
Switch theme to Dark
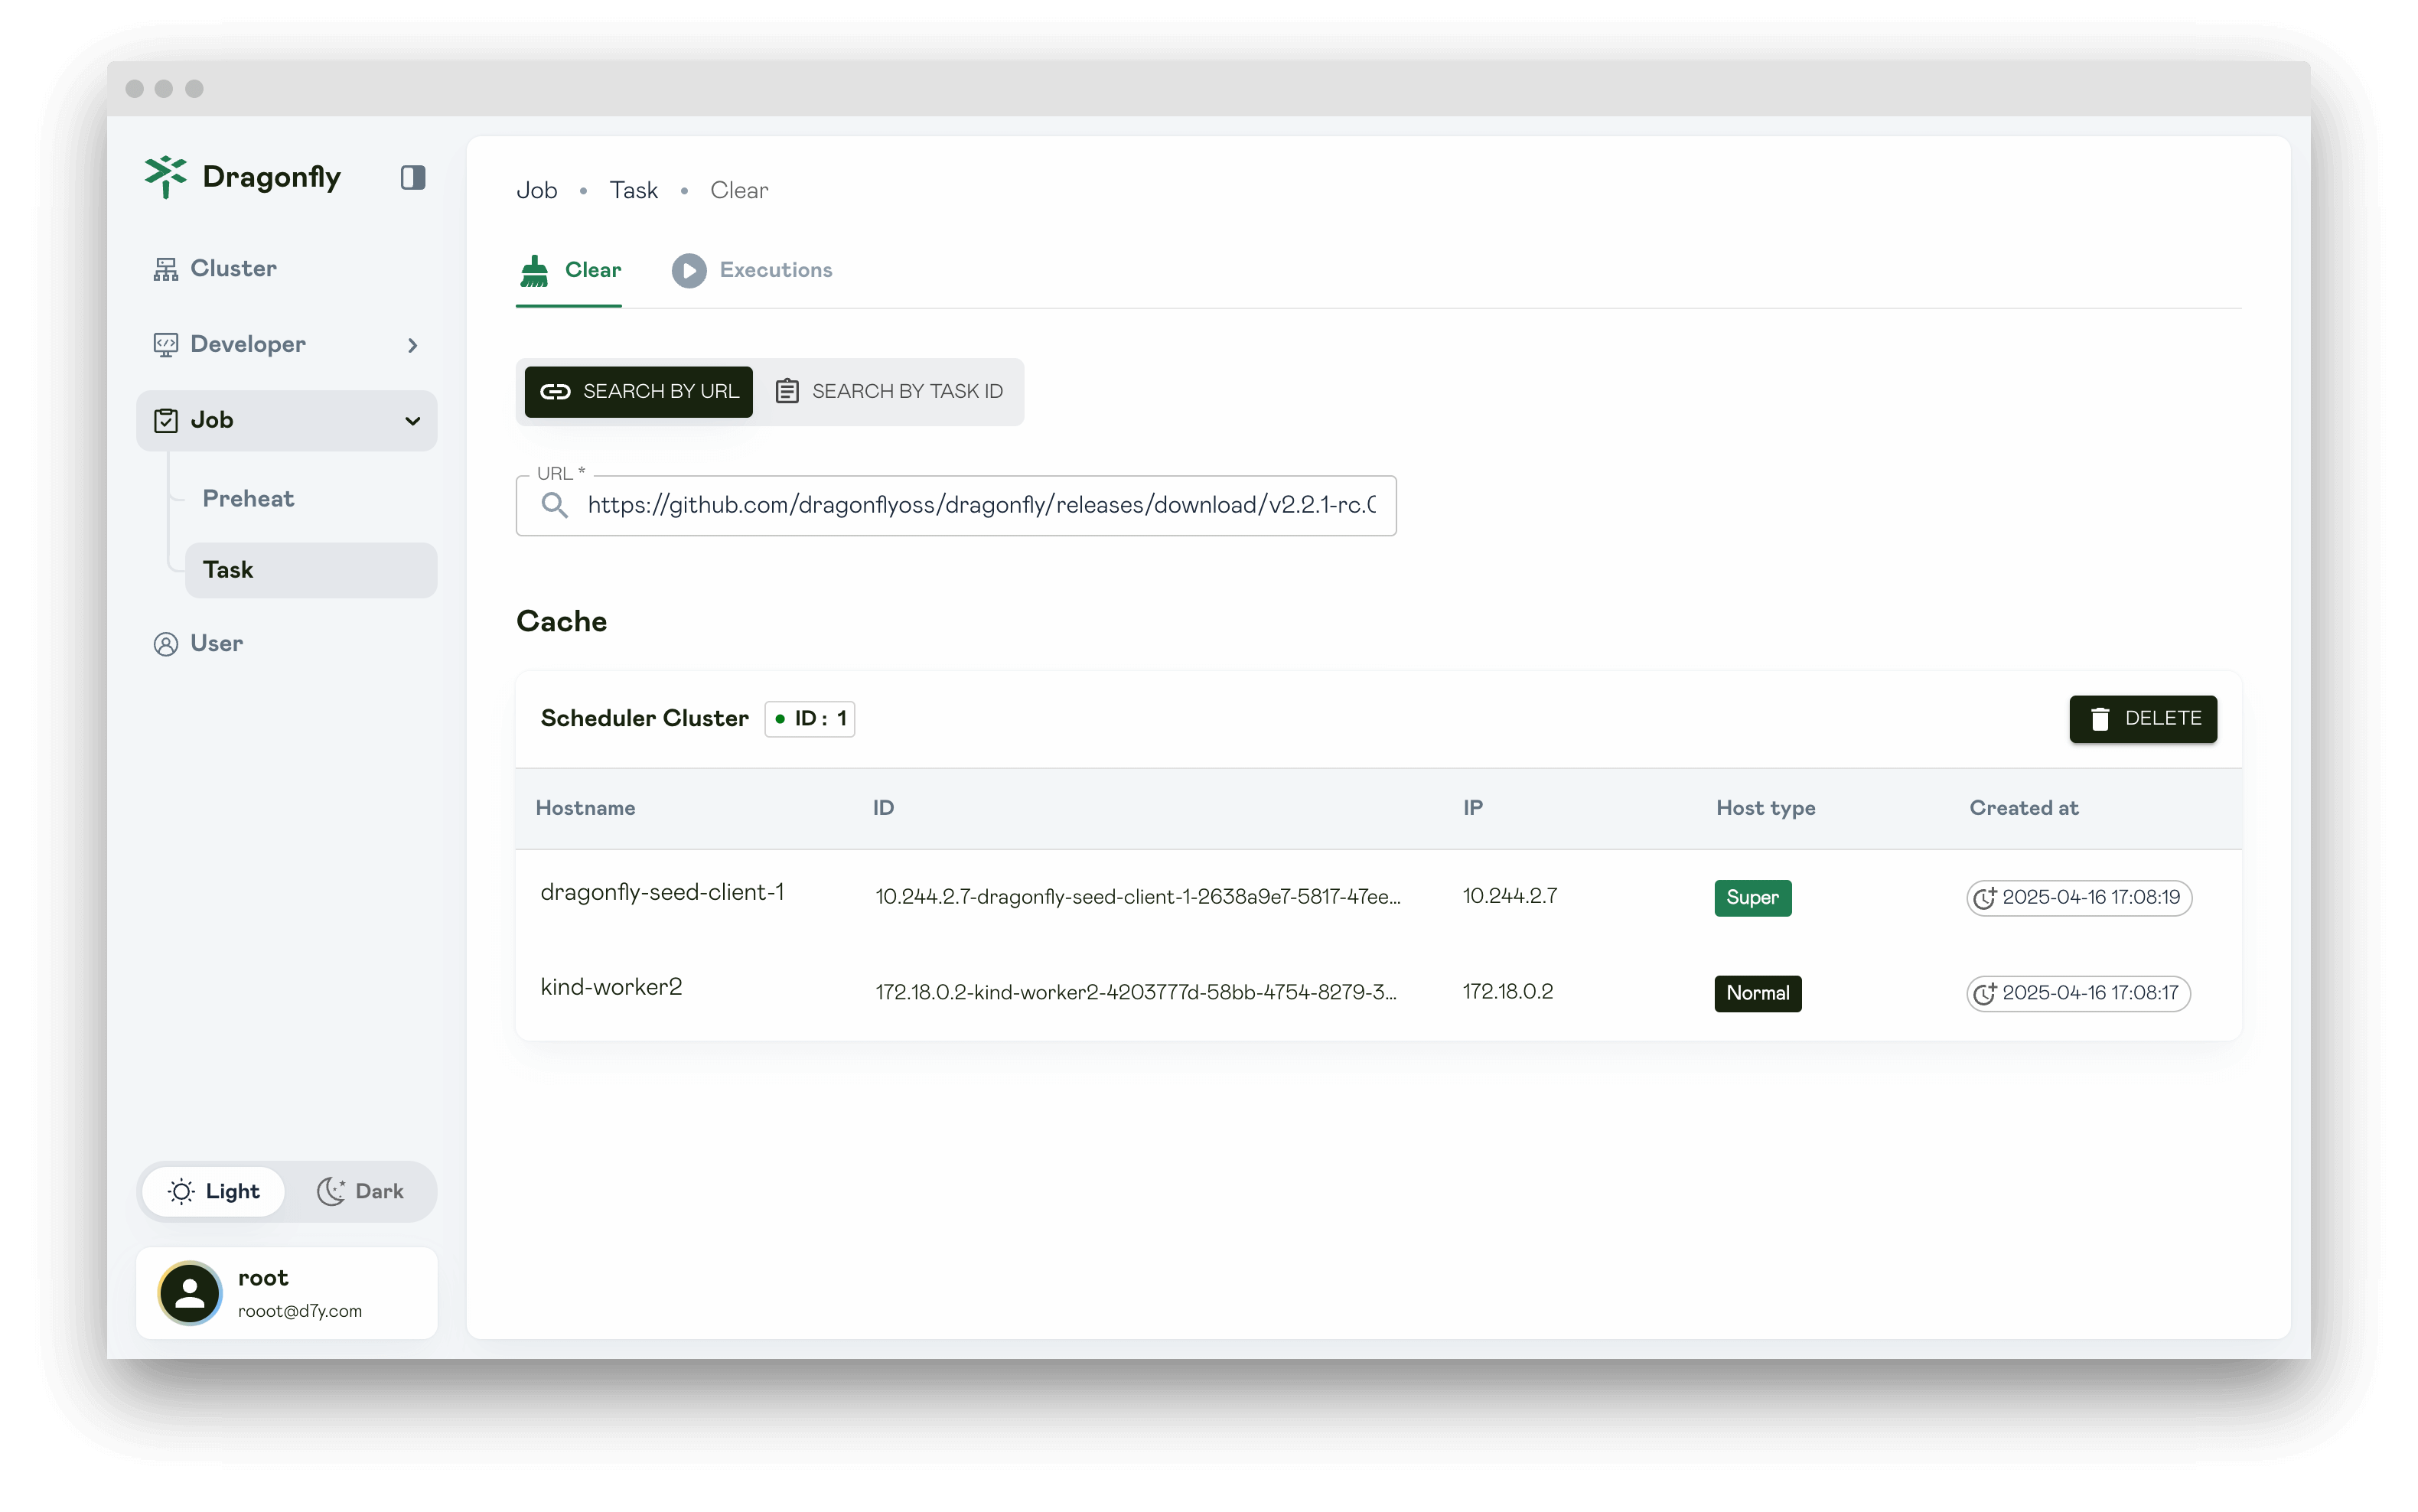click(361, 1192)
